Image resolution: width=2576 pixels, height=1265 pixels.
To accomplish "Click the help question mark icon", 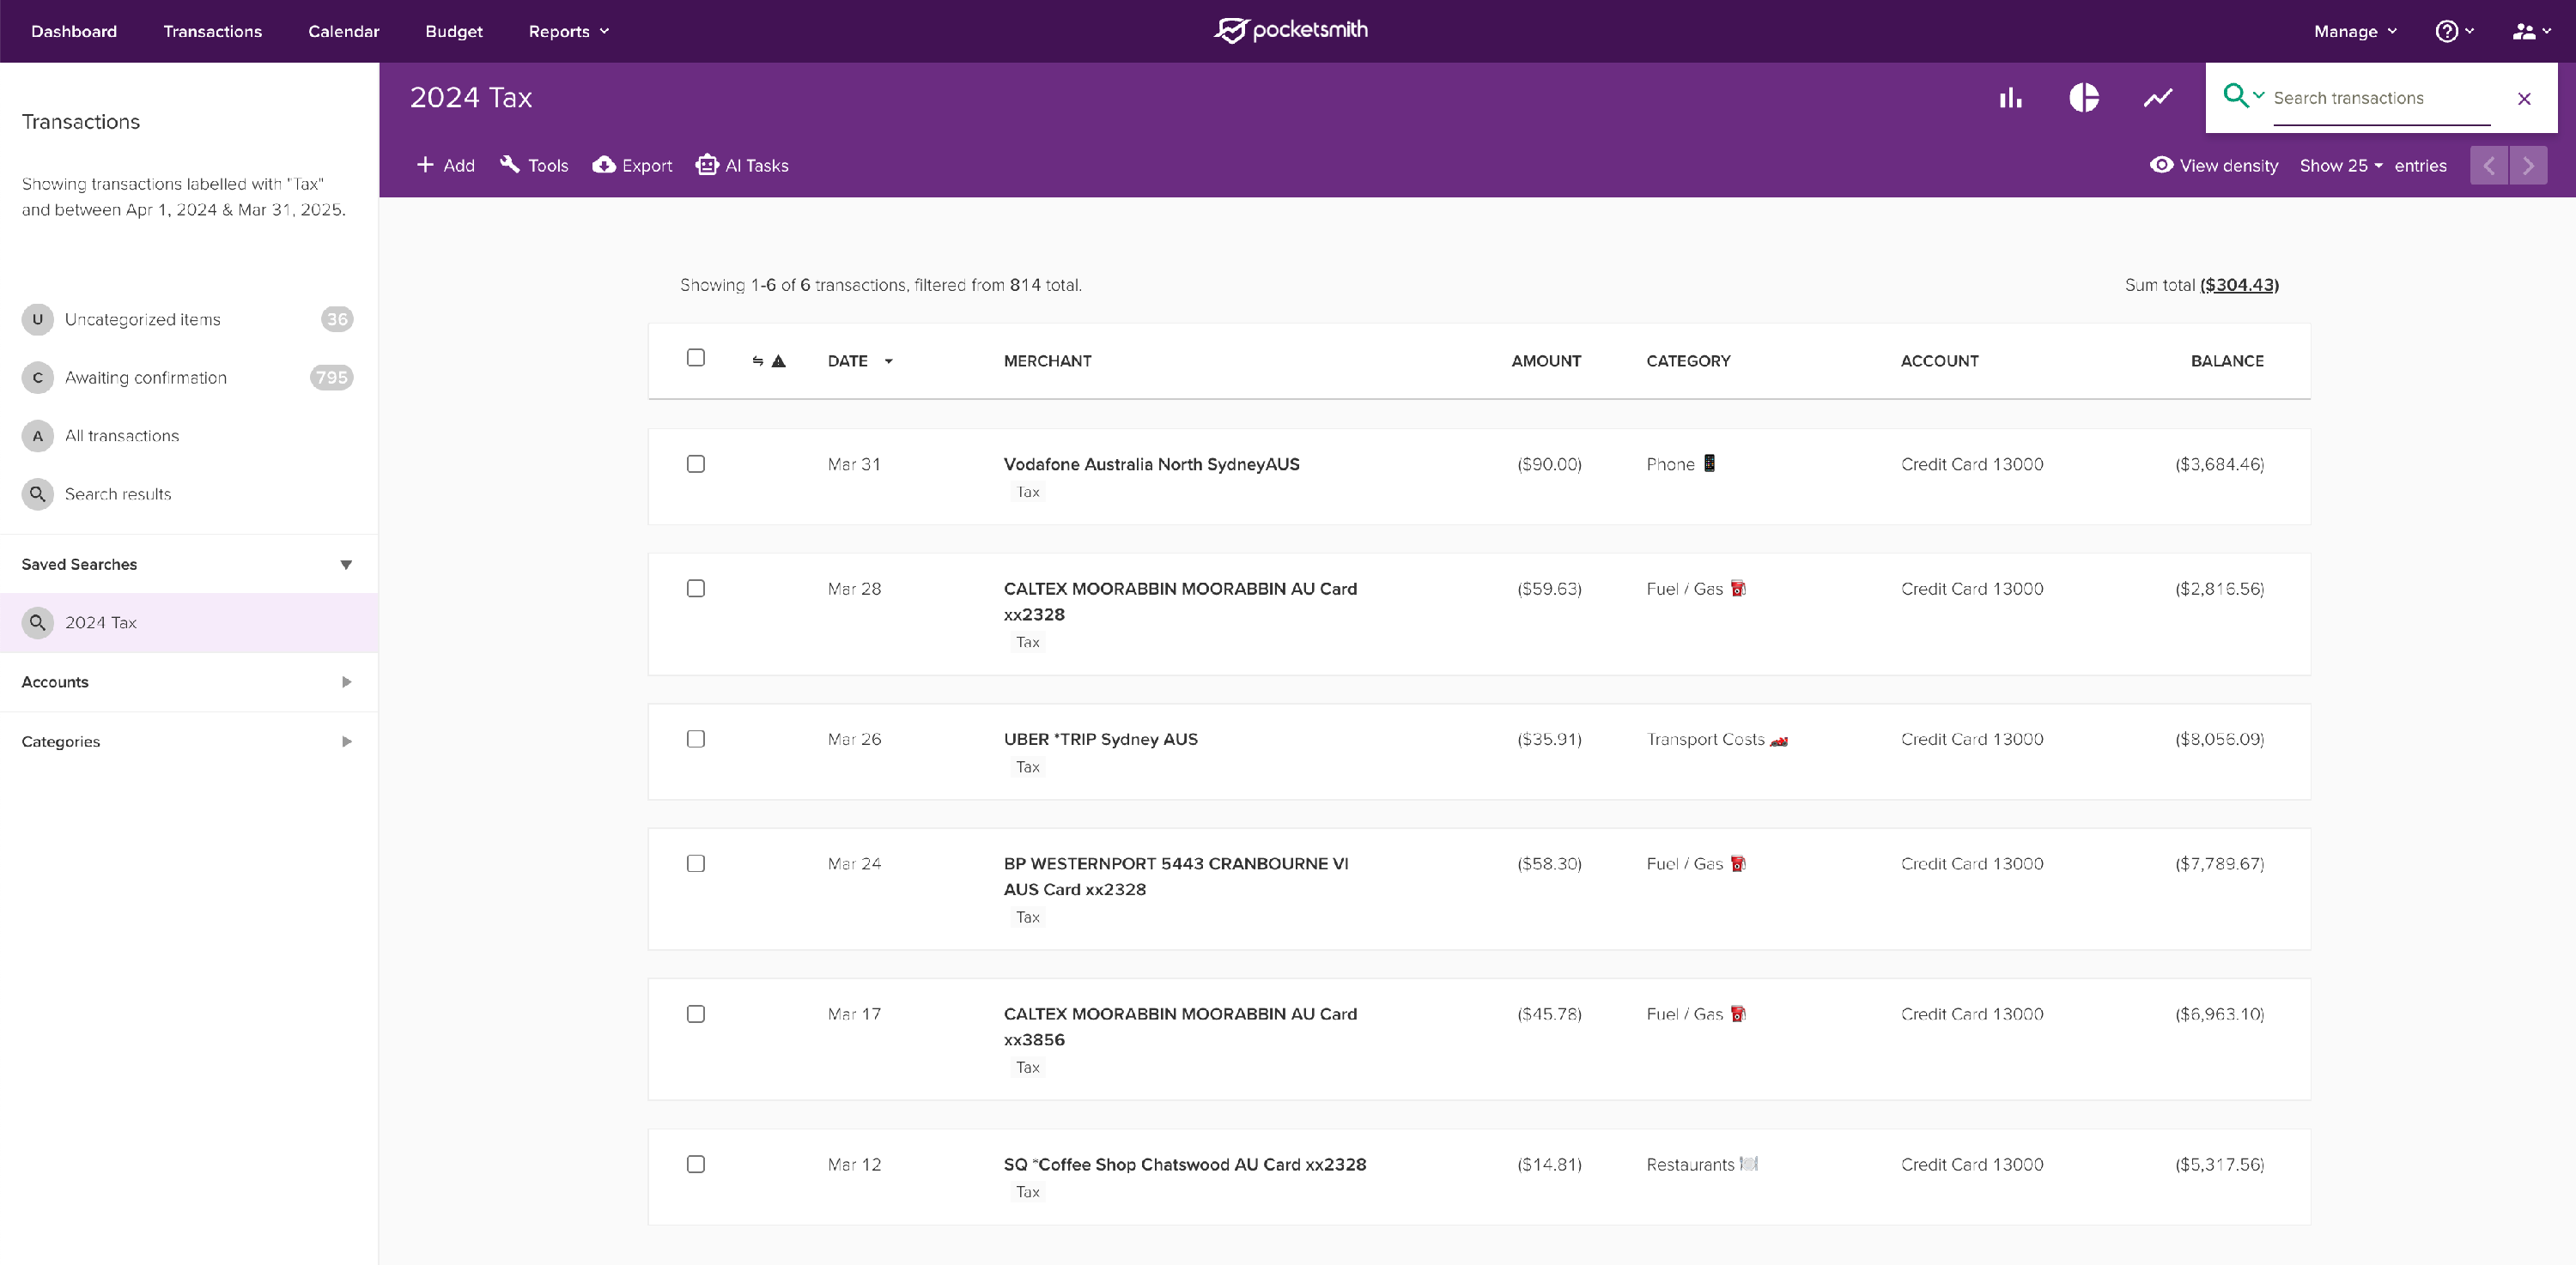I will pyautogui.click(x=2446, y=31).
